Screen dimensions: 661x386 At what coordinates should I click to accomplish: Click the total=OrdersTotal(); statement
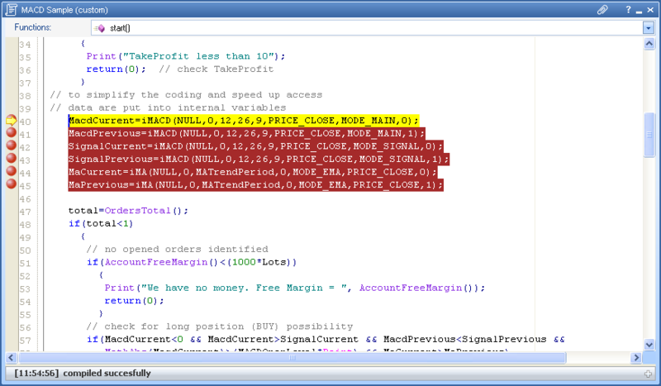tap(128, 211)
